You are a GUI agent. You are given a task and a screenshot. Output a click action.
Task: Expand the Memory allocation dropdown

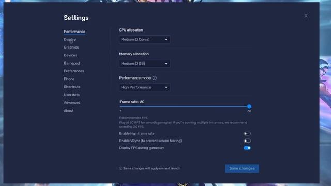click(144, 63)
